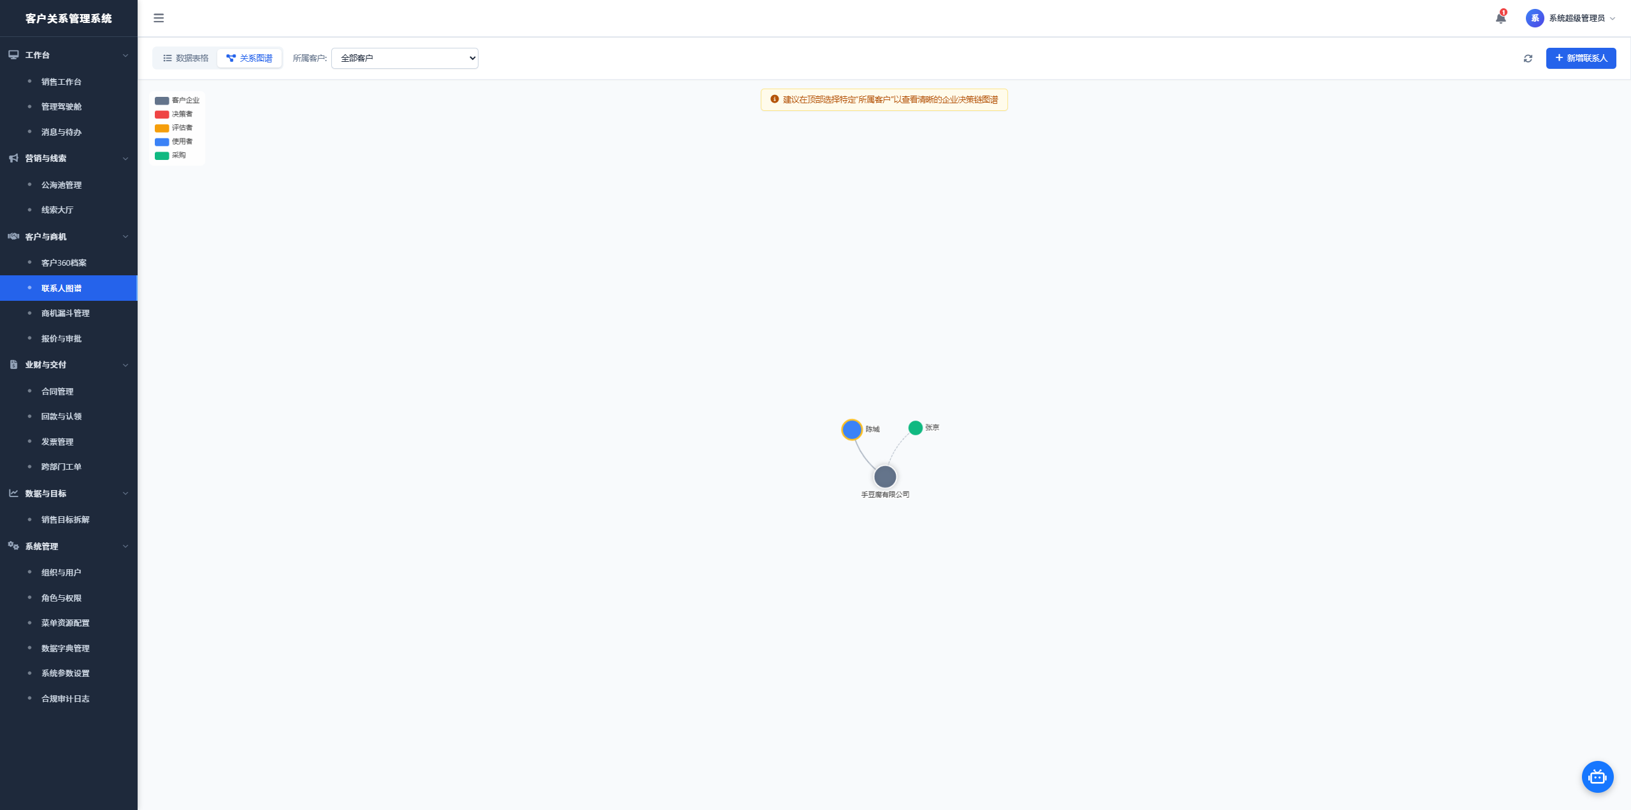
Task: Toggle the 评估者 legend filter
Action: click(x=174, y=128)
